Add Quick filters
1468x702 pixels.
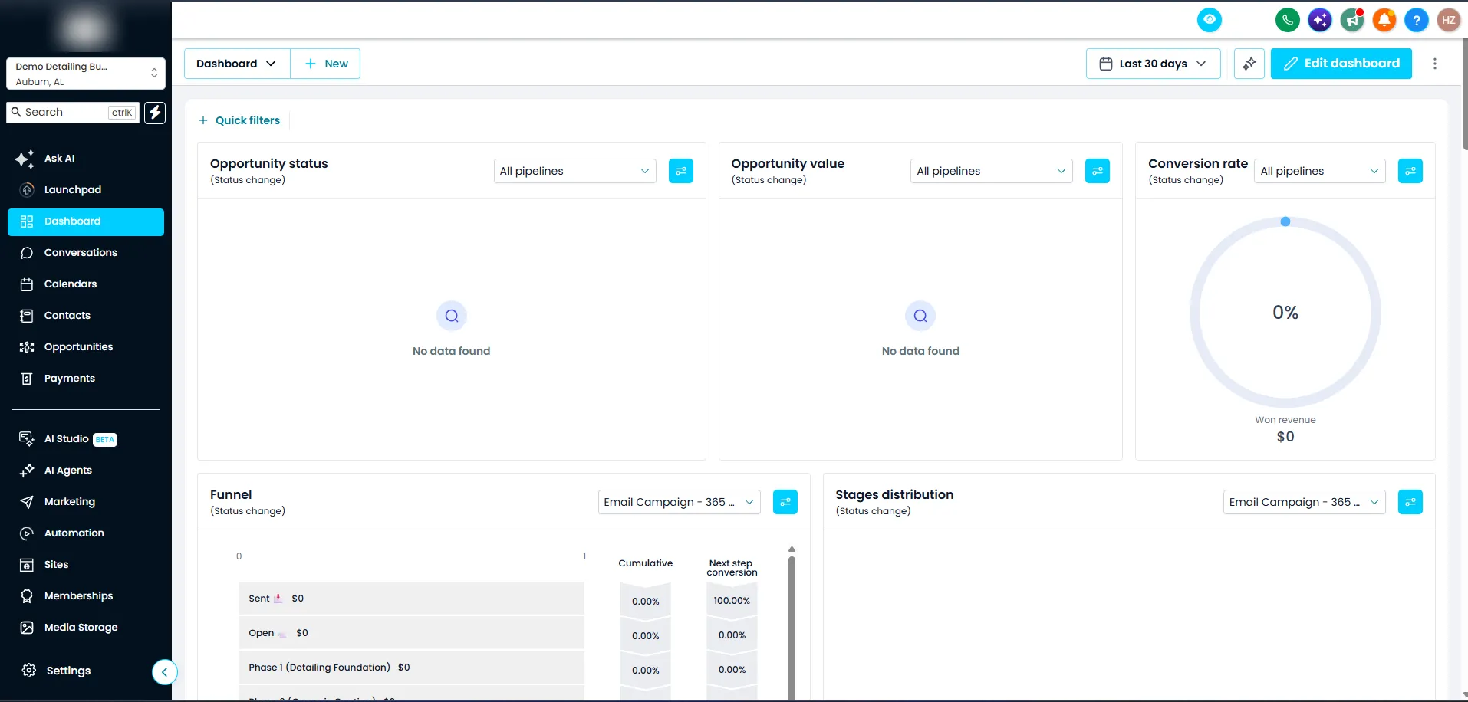(239, 120)
